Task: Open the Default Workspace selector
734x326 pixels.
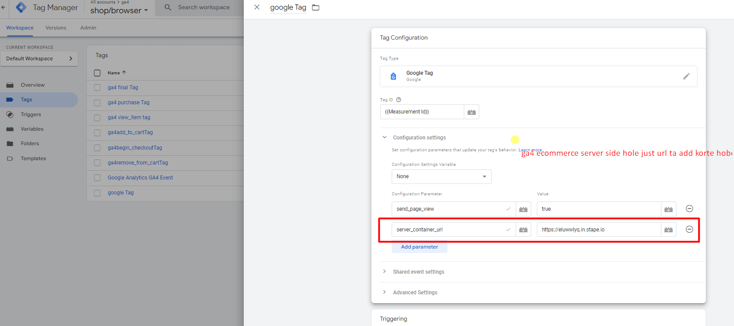Action: [x=39, y=59]
